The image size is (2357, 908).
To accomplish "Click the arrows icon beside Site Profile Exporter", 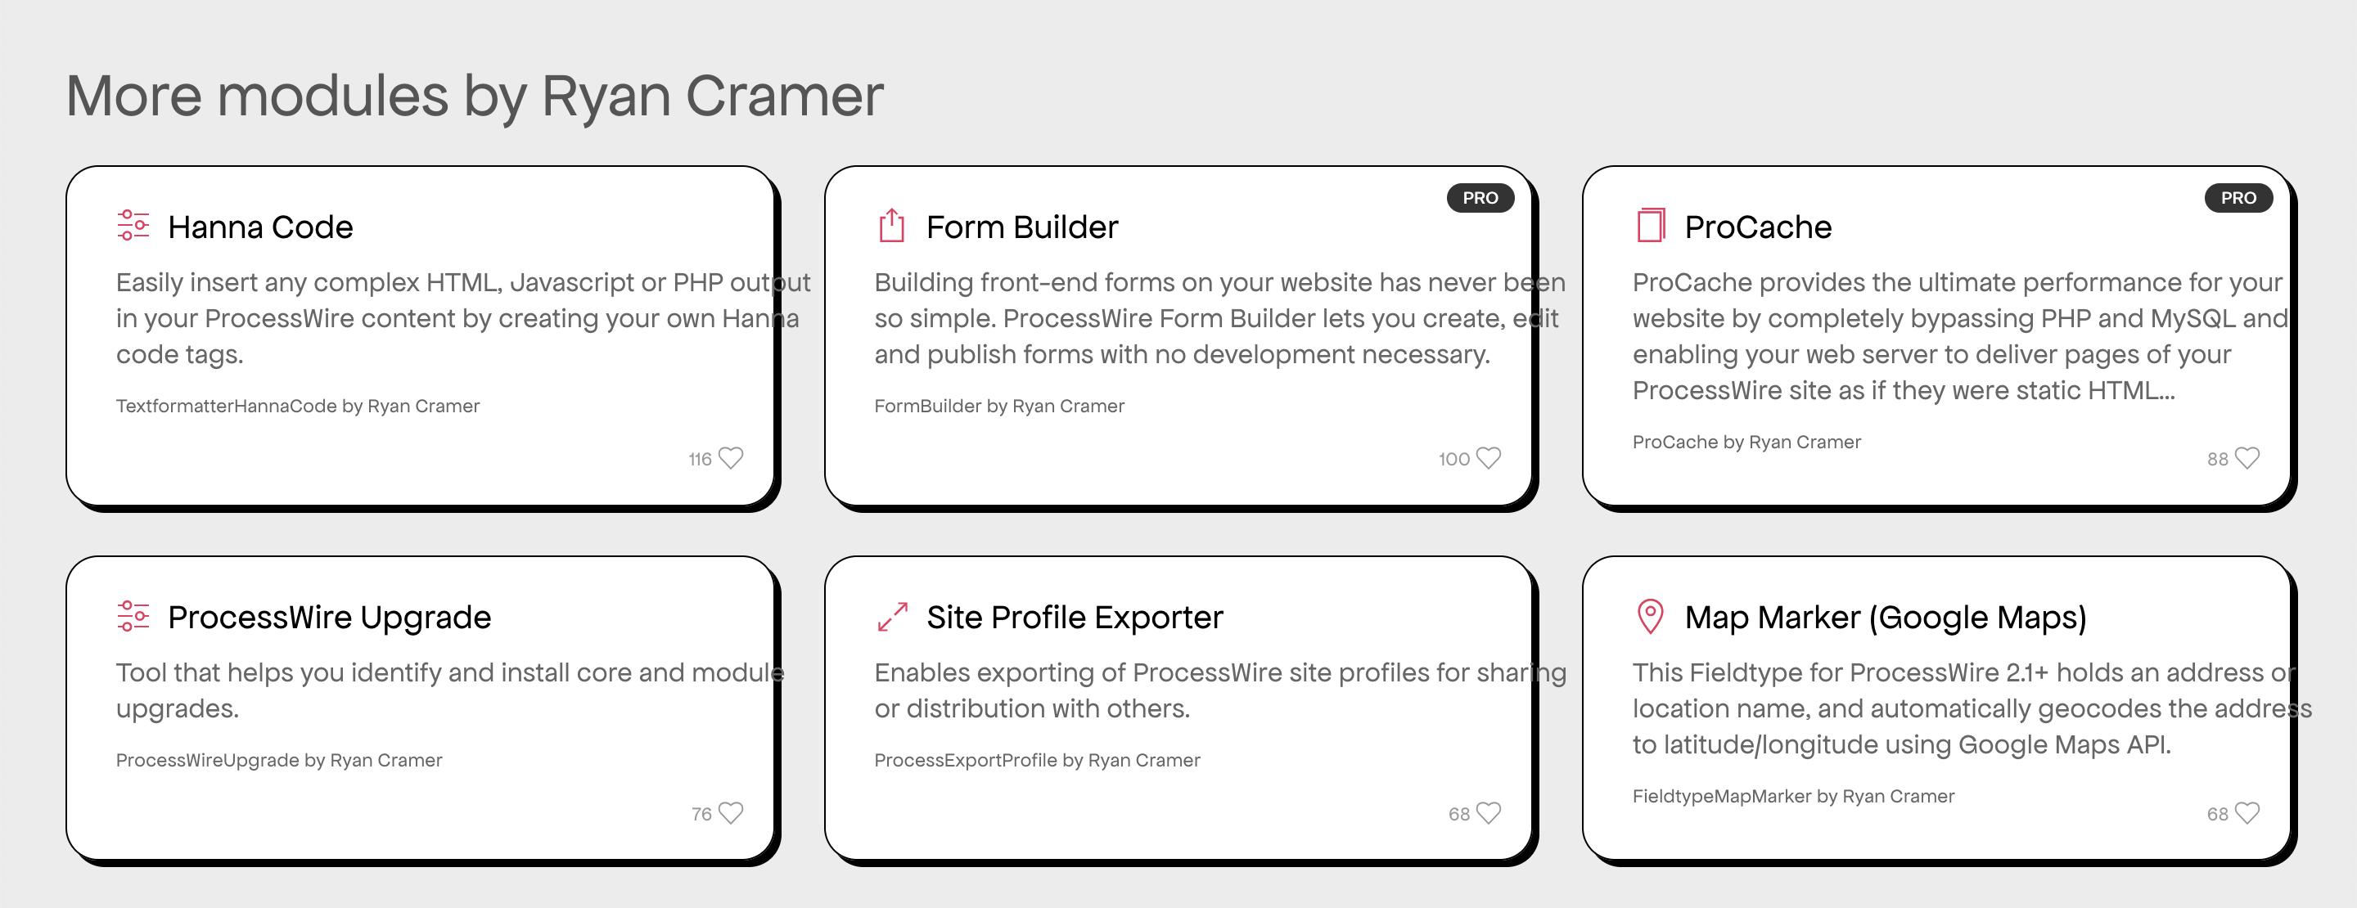I will tap(892, 616).
